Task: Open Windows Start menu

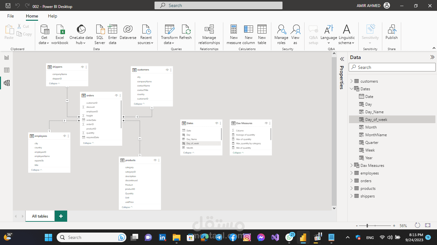Action: 48,237
